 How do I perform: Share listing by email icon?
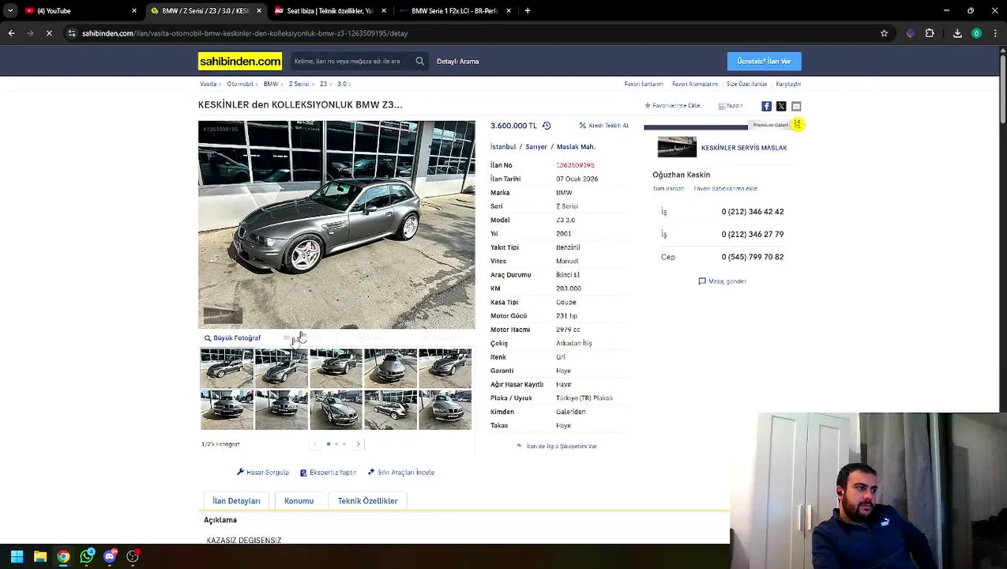[796, 106]
